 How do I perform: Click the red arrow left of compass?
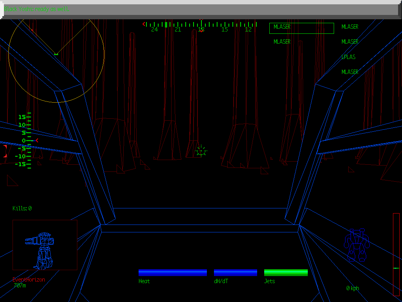[144, 24]
